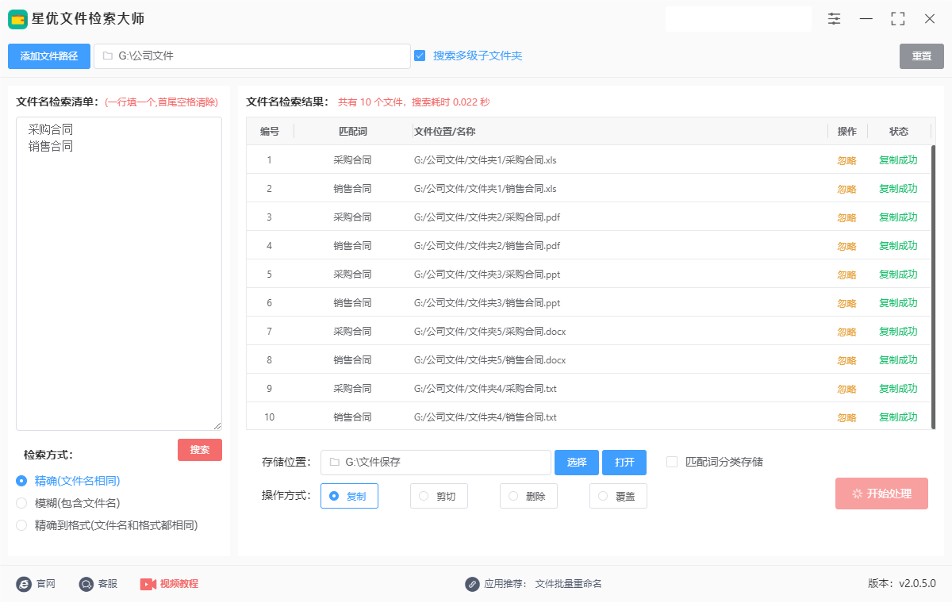
Task: Select file path G:/公司文件/文件夹5/销售合同.docx
Action: pos(490,360)
